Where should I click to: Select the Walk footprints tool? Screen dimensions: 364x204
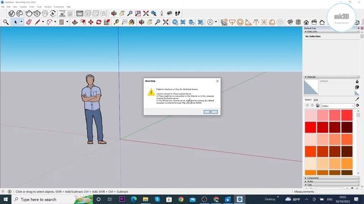[x=177, y=14]
